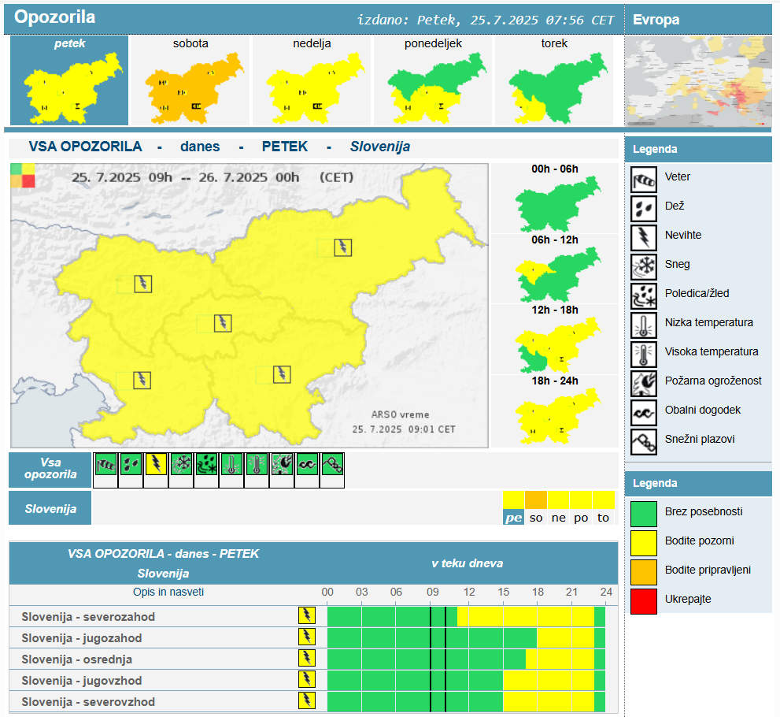Select the 'ne' day in small day selector
The image size is (780, 717).
click(559, 508)
